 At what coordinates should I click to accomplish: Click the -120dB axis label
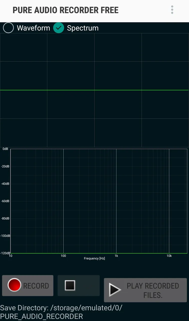pyautogui.click(x=5, y=253)
